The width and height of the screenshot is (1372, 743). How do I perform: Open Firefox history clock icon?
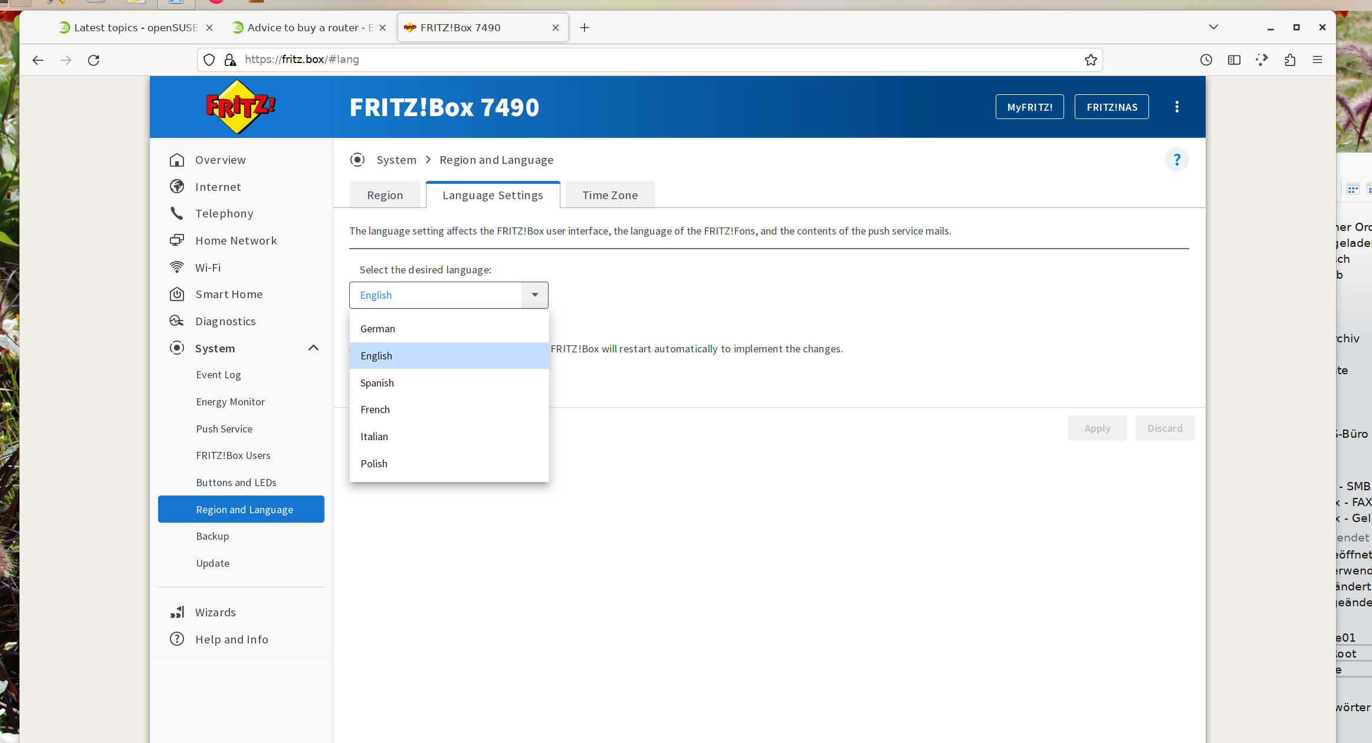coord(1206,60)
